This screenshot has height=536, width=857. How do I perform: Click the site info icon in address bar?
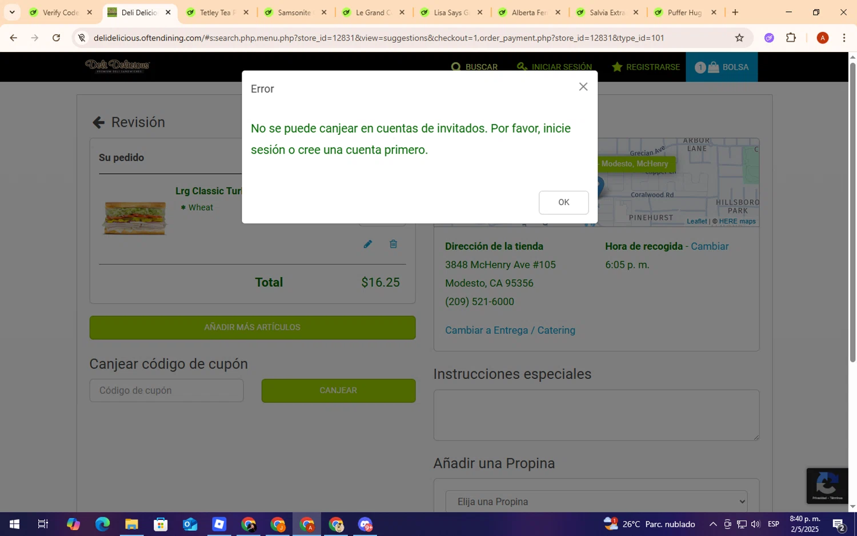point(82,38)
